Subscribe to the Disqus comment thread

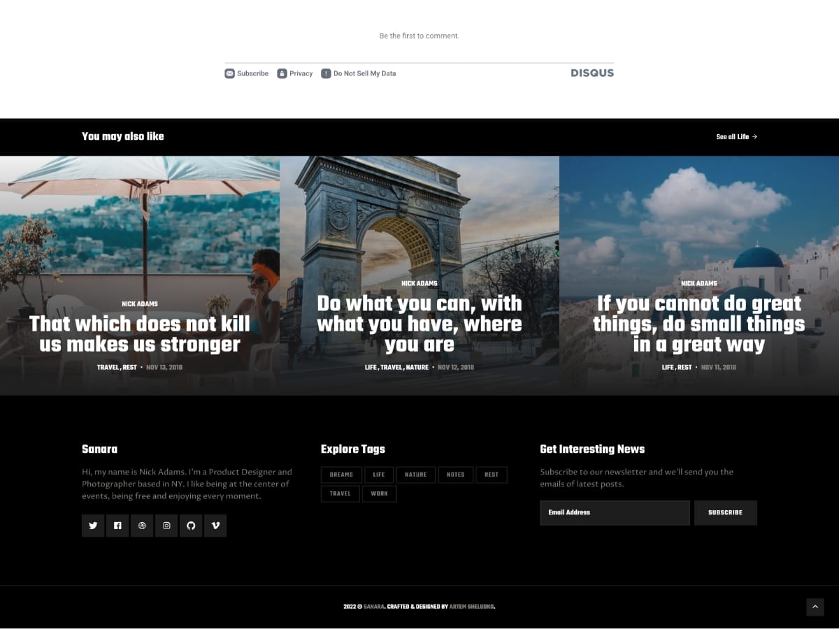(x=247, y=73)
